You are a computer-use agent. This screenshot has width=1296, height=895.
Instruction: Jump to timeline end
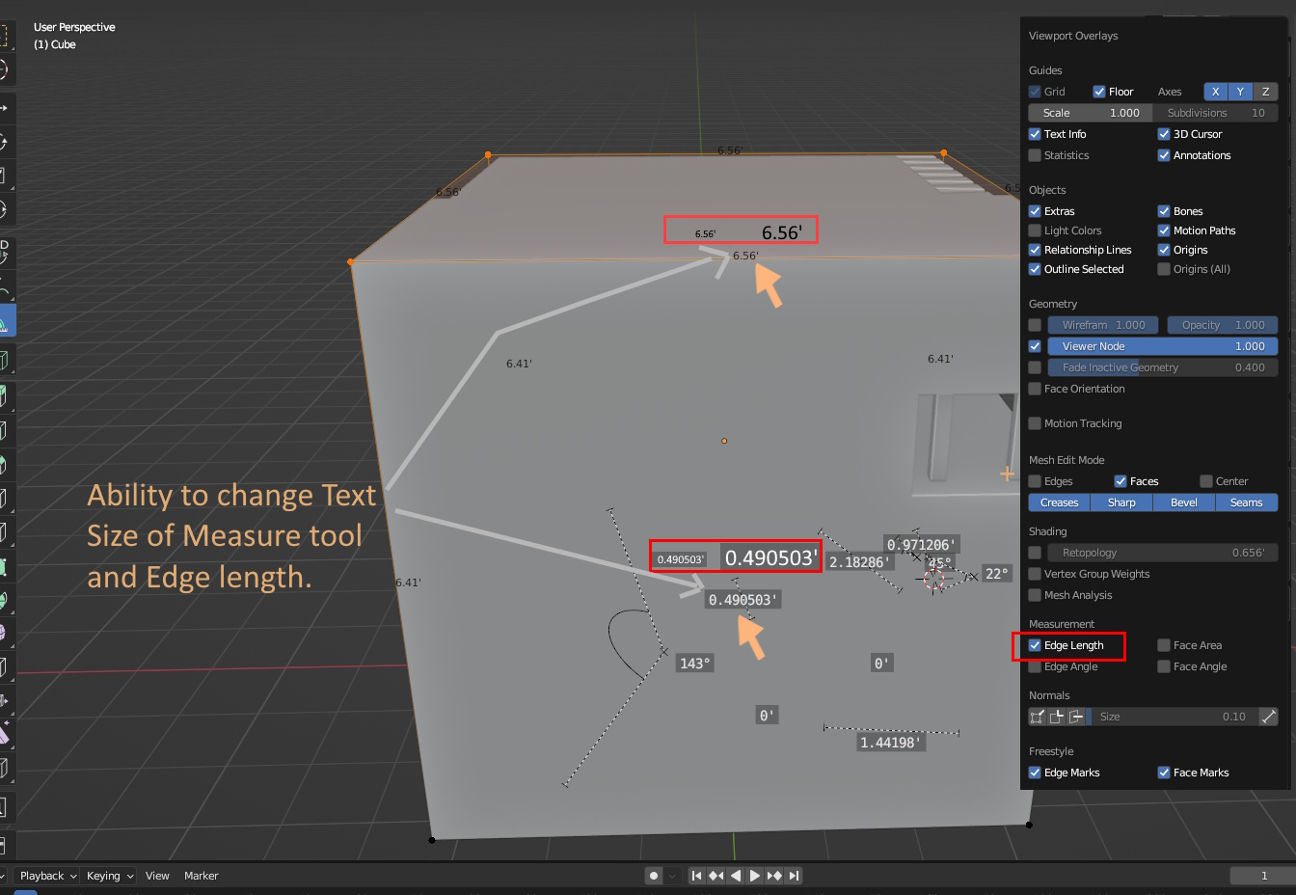coord(794,876)
